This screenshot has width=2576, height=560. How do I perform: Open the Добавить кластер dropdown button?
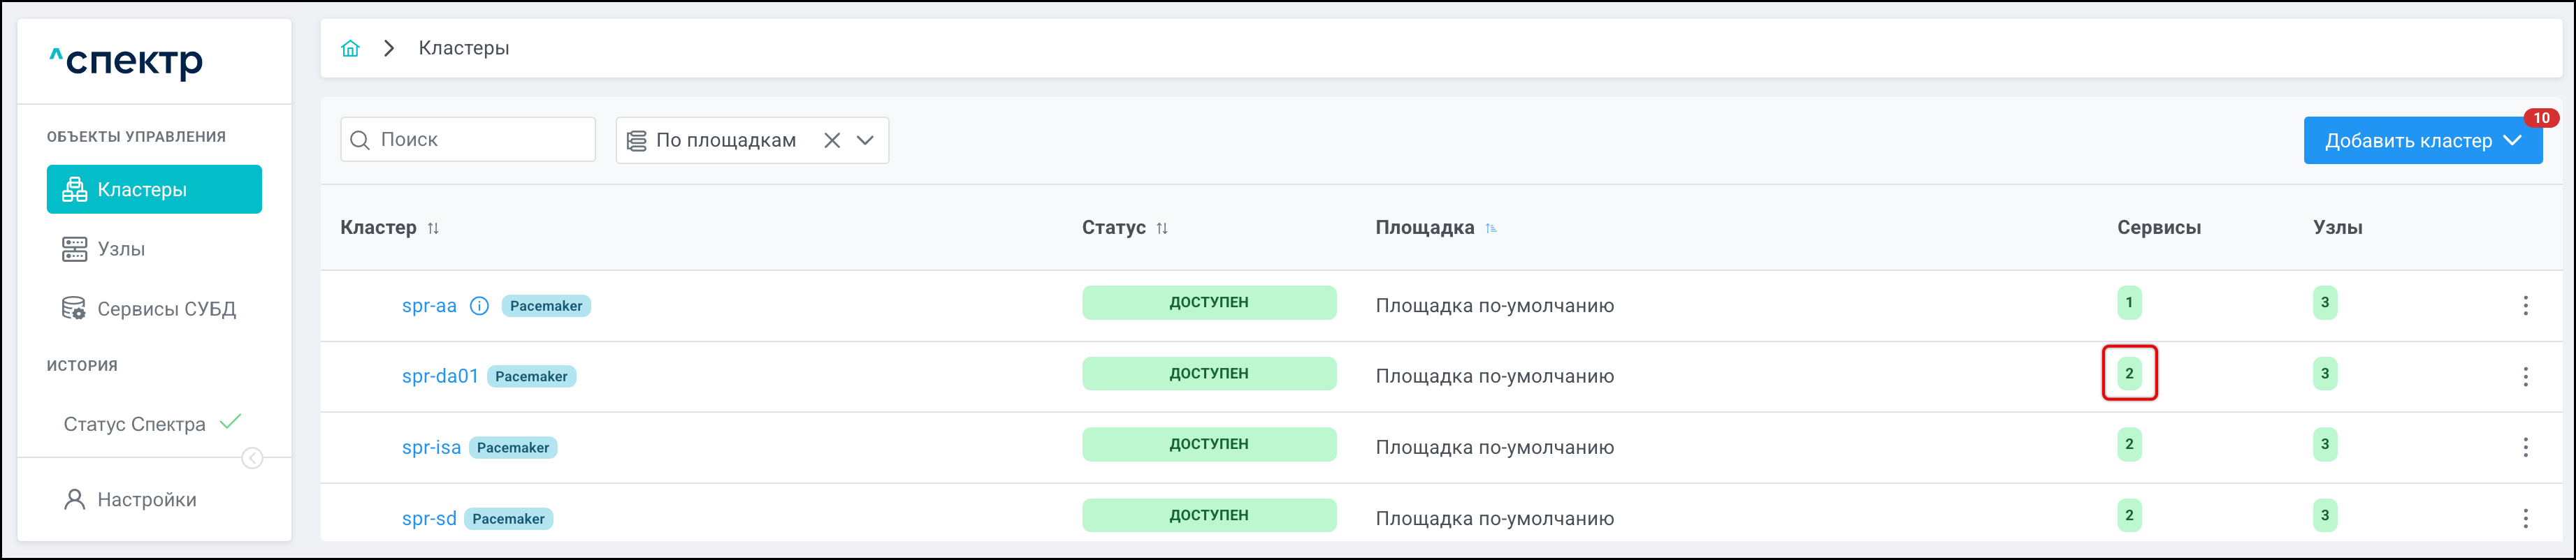(x=2421, y=141)
